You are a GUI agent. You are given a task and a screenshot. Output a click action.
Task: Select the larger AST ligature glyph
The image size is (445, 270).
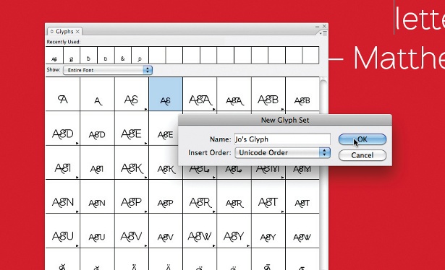(x=268, y=196)
